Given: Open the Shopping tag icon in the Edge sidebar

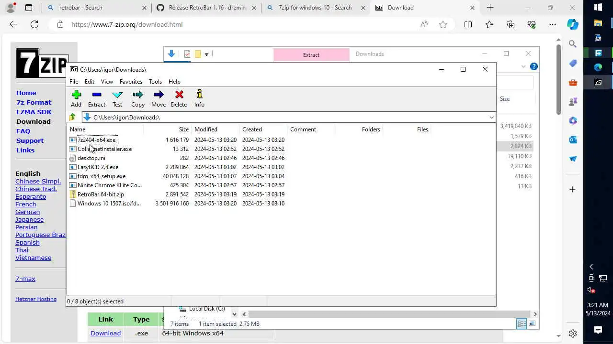Looking at the screenshot, I should click(x=573, y=63).
